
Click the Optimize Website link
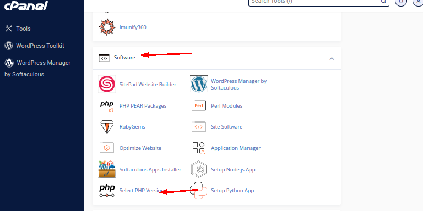tap(140, 148)
